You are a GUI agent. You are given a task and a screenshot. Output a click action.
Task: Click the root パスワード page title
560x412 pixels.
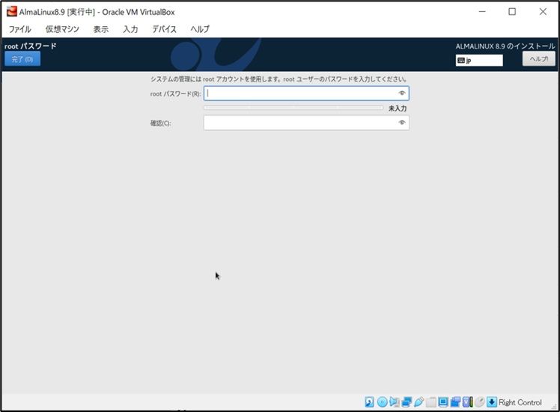point(31,46)
